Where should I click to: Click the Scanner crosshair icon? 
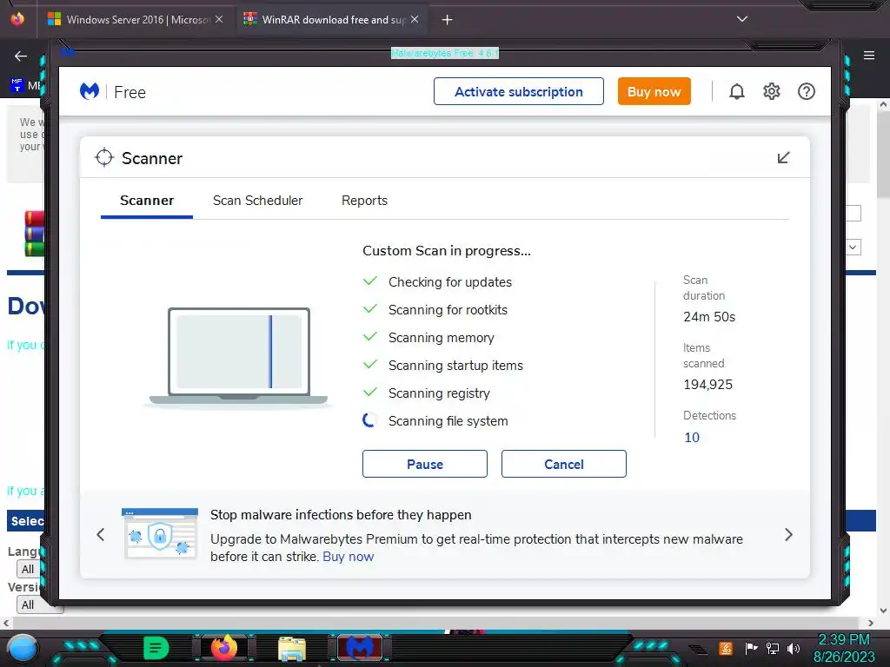tap(104, 158)
